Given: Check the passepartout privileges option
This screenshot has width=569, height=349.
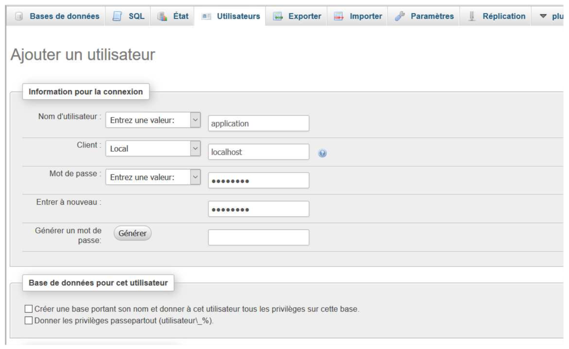Looking at the screenshot, I should (x=29, y=320).
